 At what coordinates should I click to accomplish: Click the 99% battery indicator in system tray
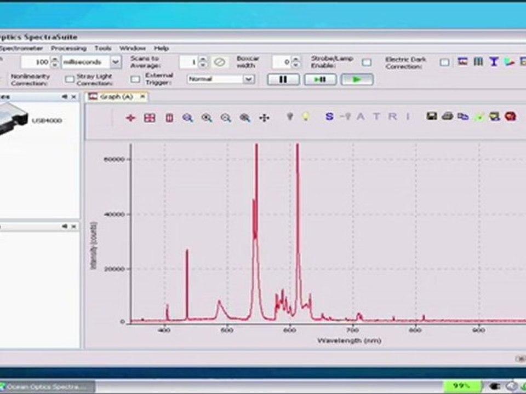[x=462, y=386]
